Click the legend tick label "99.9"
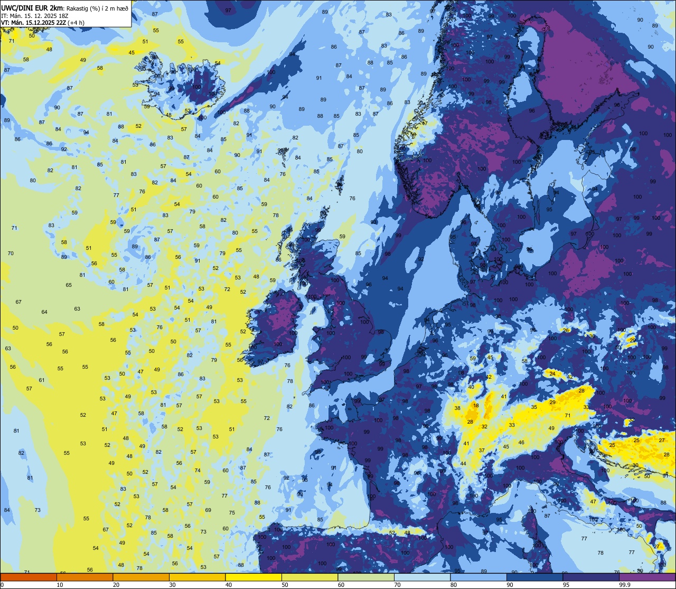Viewport: 676px width, 589px height. tap(625, 585)
